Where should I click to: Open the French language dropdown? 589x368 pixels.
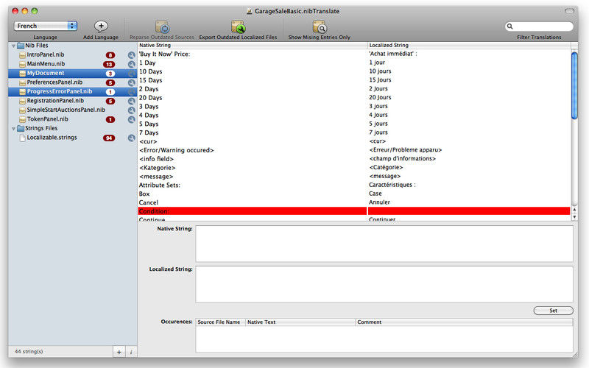point(46,26)
